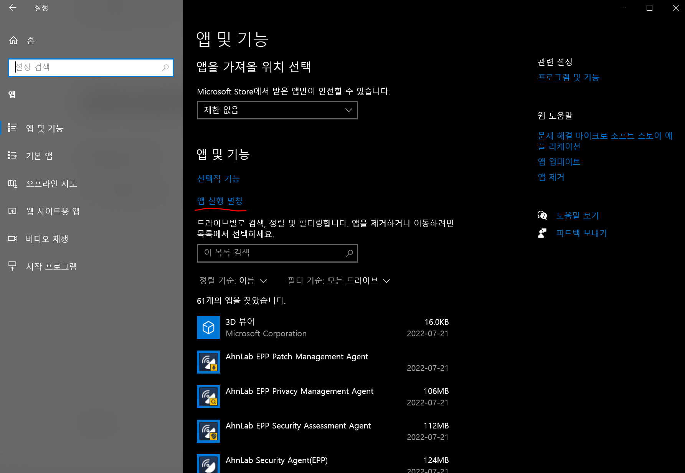Click the 도움말 보기 chat icon
Screen dimensions: 685x473
point(542,215)
